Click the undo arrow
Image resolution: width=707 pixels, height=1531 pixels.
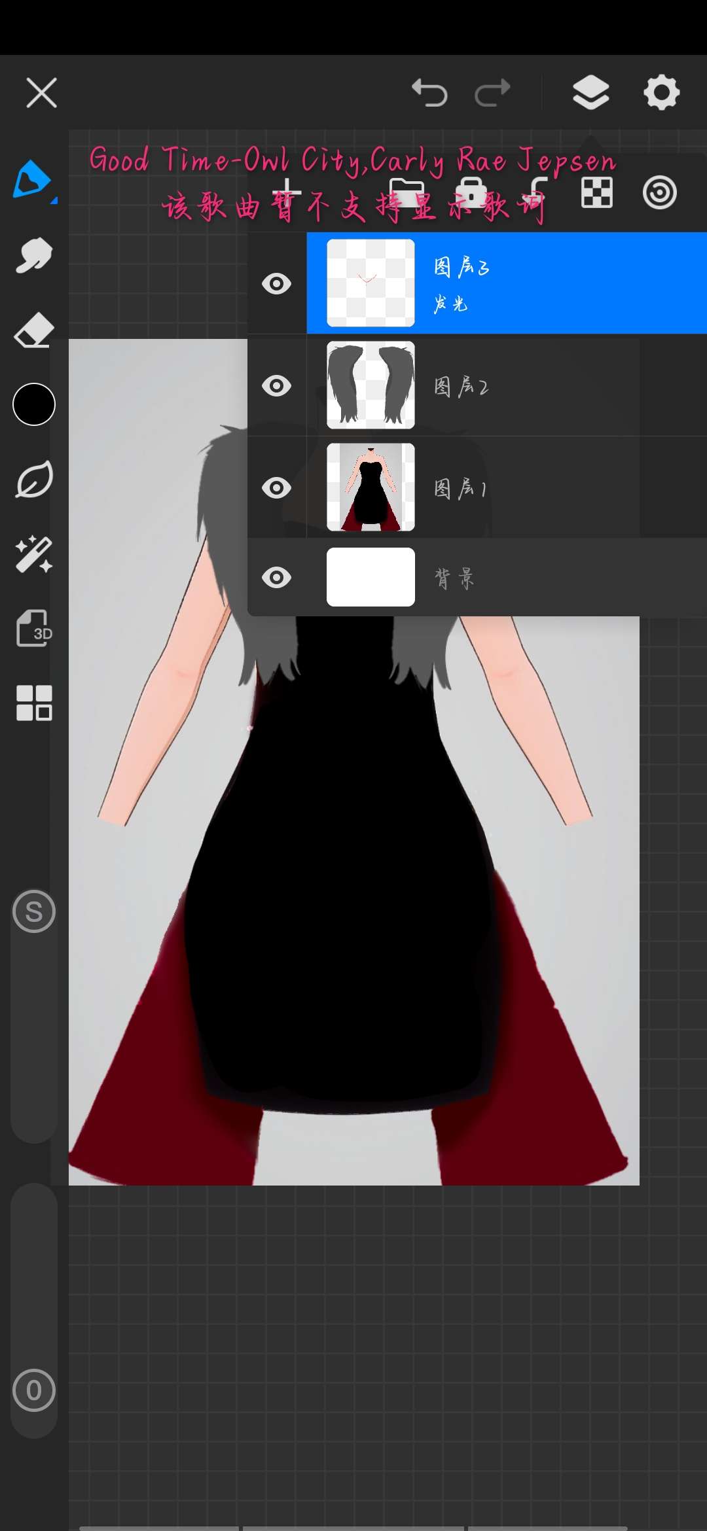(x=429, y=92)
